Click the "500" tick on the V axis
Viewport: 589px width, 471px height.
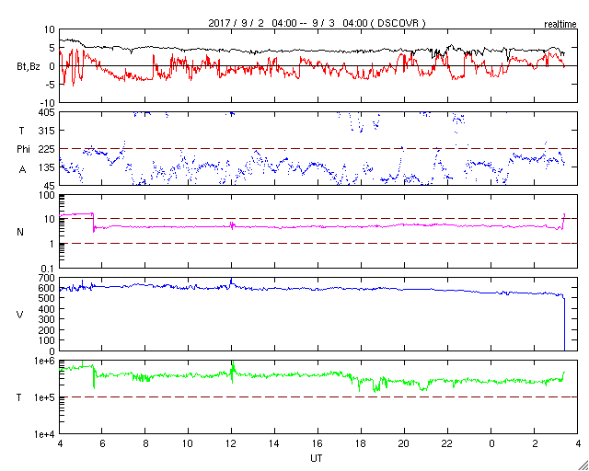tap(47, 299)
